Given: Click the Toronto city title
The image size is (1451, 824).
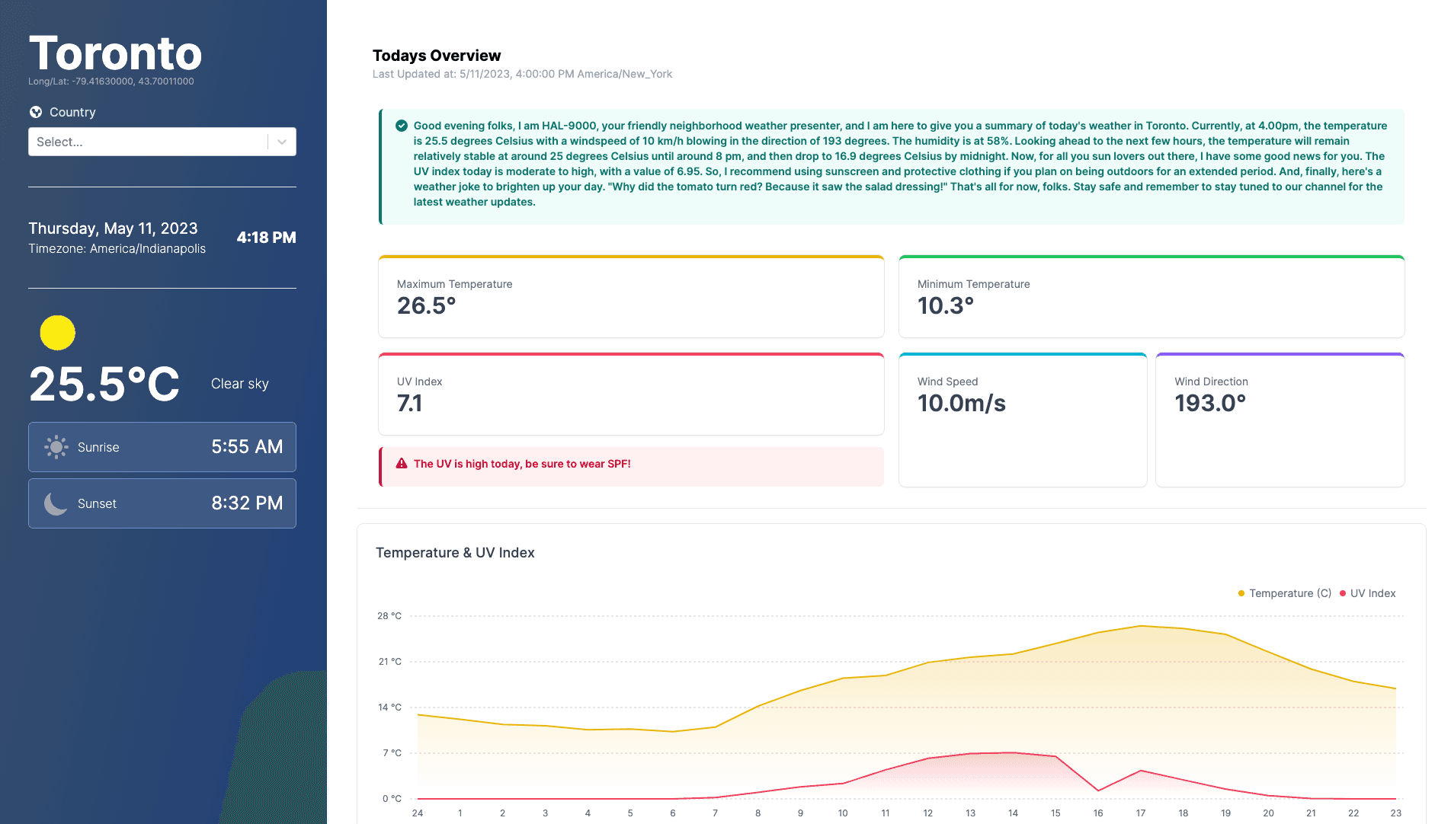Looking at the screenshot, I should coord(115,53).
